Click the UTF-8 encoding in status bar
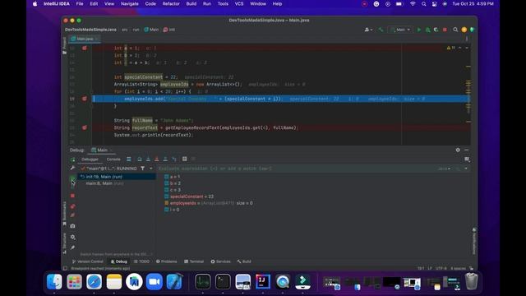Viewport: 526px width, 296px height. coord(441,268)
